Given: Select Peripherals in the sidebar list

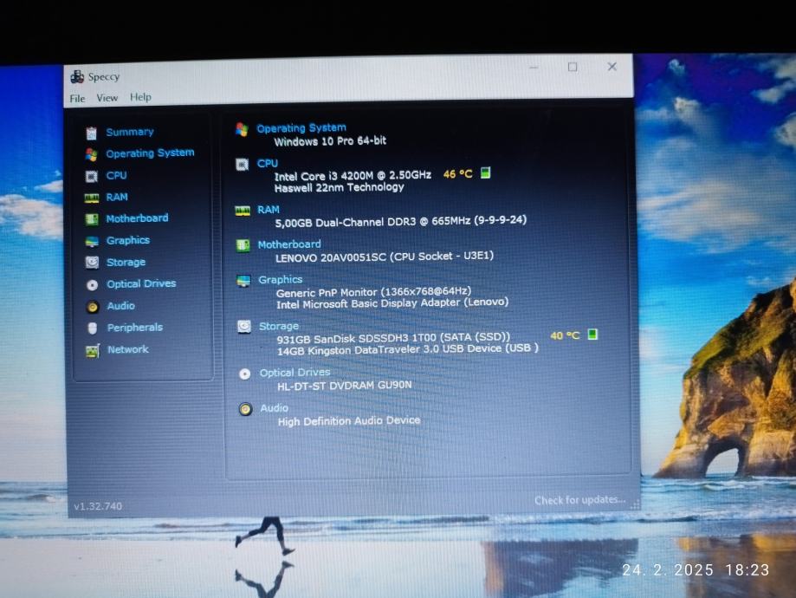Looking at the screenshot, I should point(134,328).
